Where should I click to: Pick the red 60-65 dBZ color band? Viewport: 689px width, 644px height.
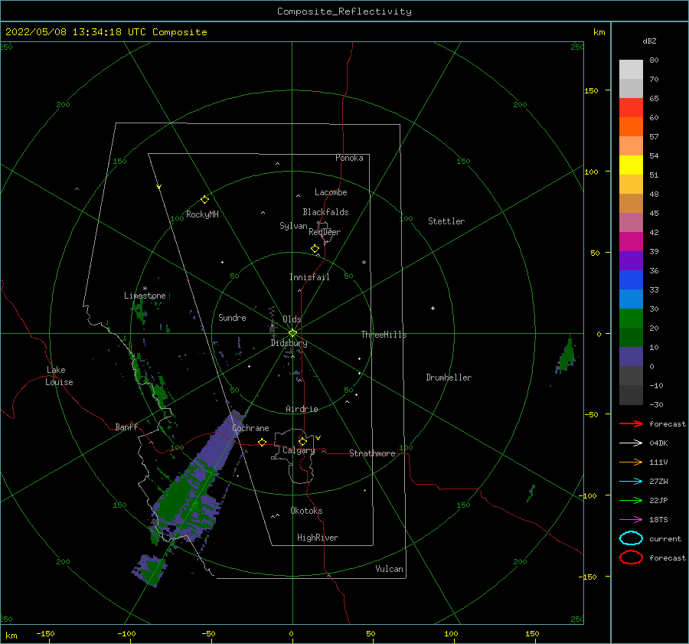click(631, 108)
